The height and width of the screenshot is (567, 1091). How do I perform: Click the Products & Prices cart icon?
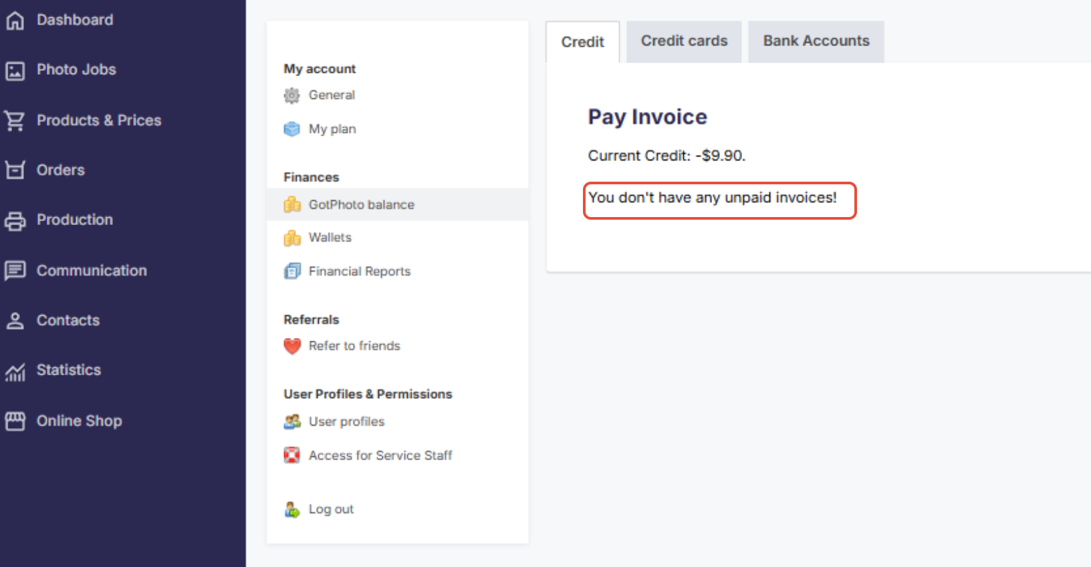point(15,121)
